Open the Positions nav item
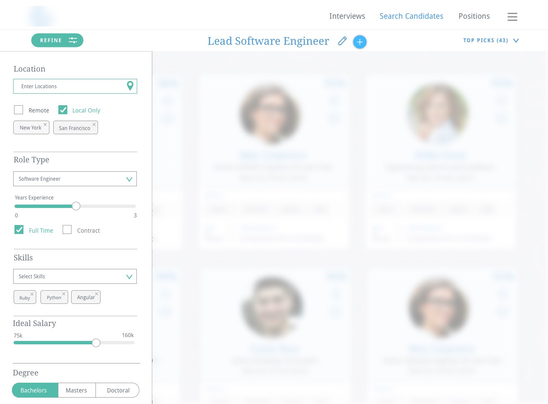The image size is (548, 404). coord(474,16)
